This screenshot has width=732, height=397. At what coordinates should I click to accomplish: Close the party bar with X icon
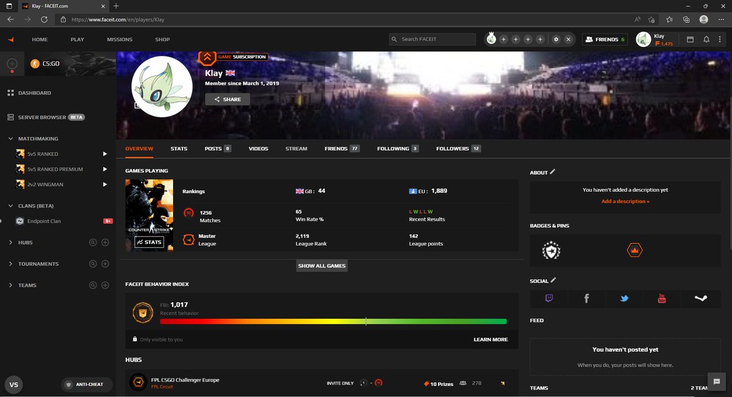point(568,39)
